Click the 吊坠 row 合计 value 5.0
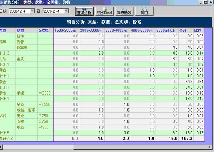This screenshot has height=152, width=214. pyautogui.click(x=190, y=104)
